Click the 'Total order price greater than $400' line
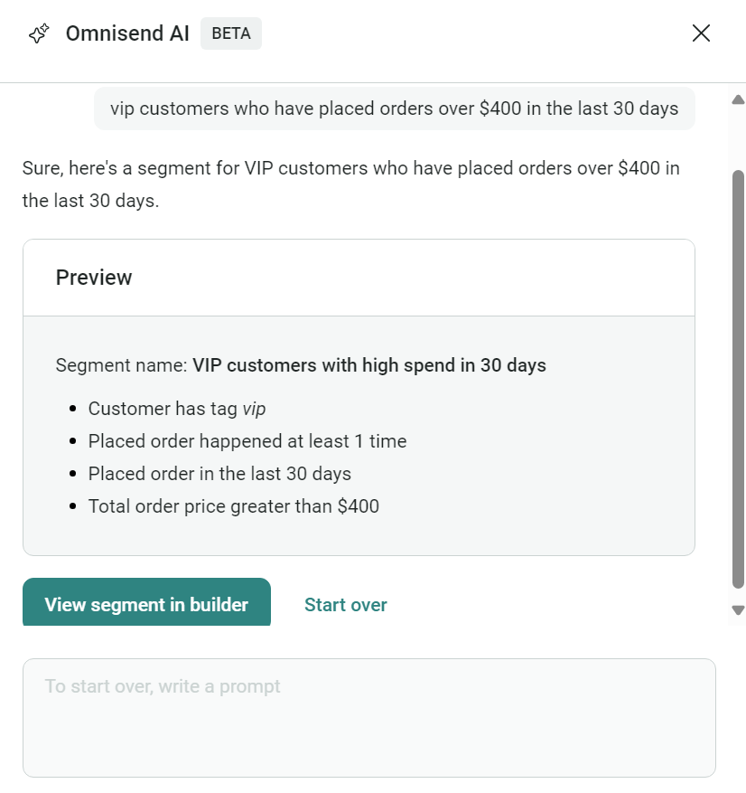This screenshot has height=793, width=746. coord(233,506)
